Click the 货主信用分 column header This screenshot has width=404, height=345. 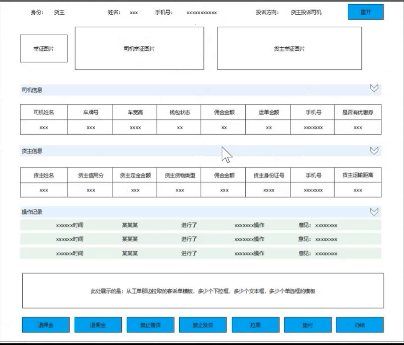click(x=90, y=175)
